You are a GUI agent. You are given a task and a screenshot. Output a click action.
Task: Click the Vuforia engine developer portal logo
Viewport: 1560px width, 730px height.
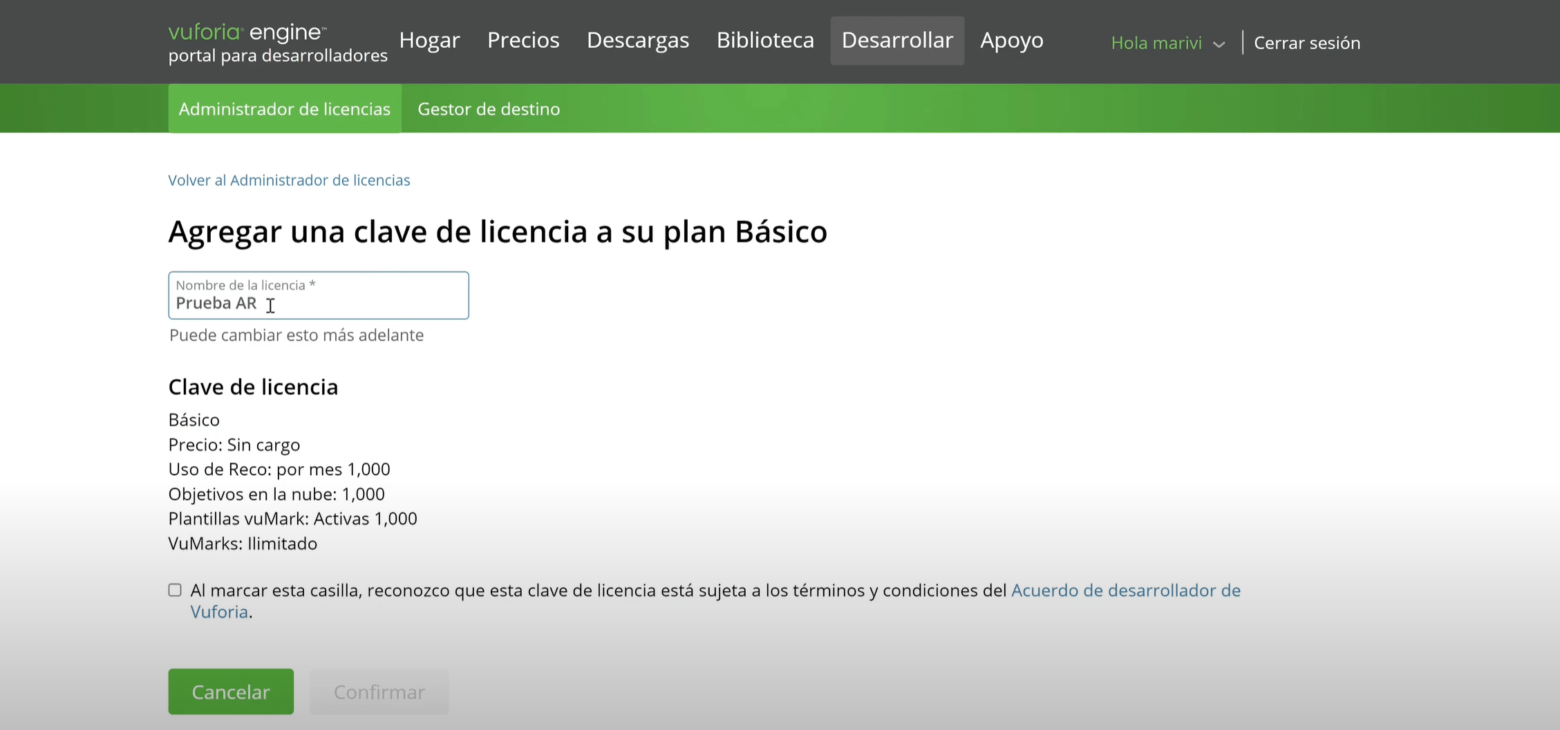point(277,43)
